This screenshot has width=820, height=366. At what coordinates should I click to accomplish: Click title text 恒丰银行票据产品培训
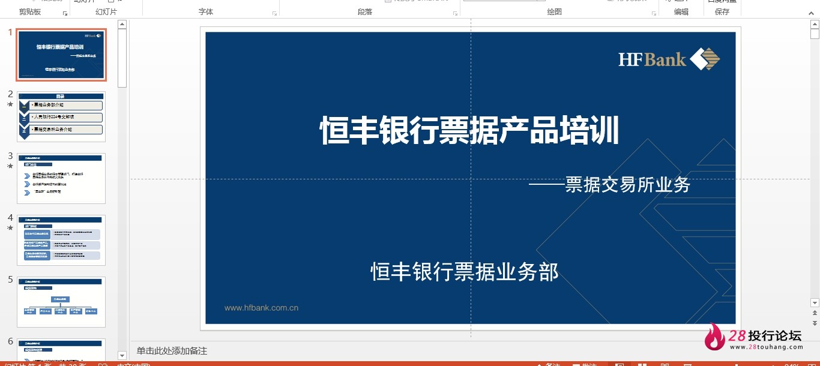(469, 131)
